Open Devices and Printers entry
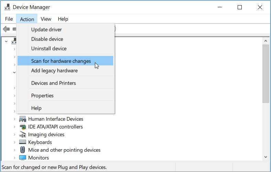The image size is (271, 172). point(53,83)
